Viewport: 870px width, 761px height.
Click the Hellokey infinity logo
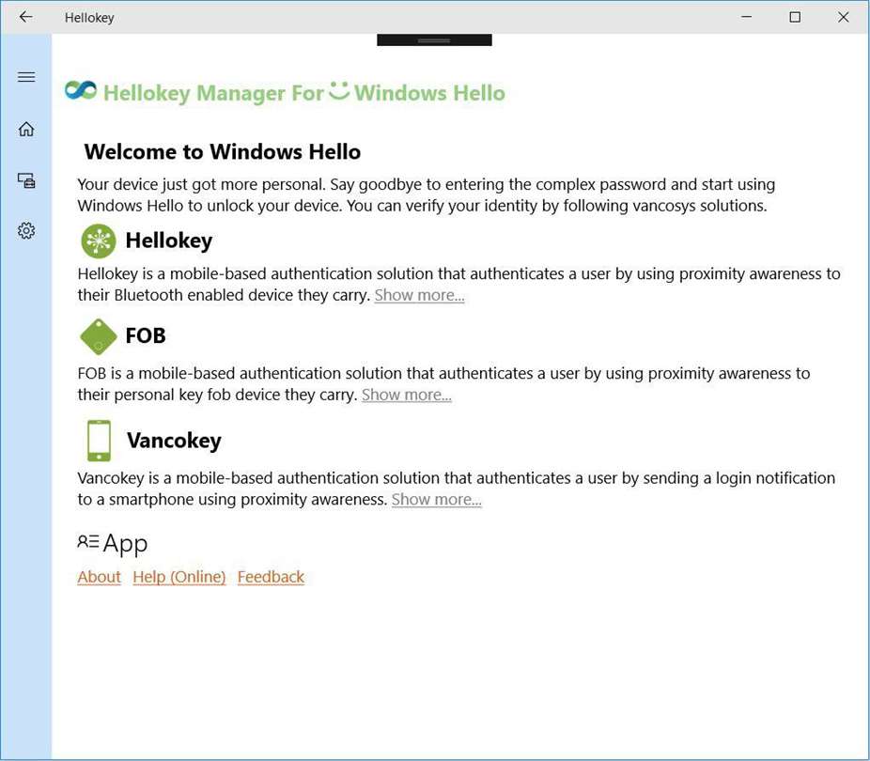pos(81,90)
